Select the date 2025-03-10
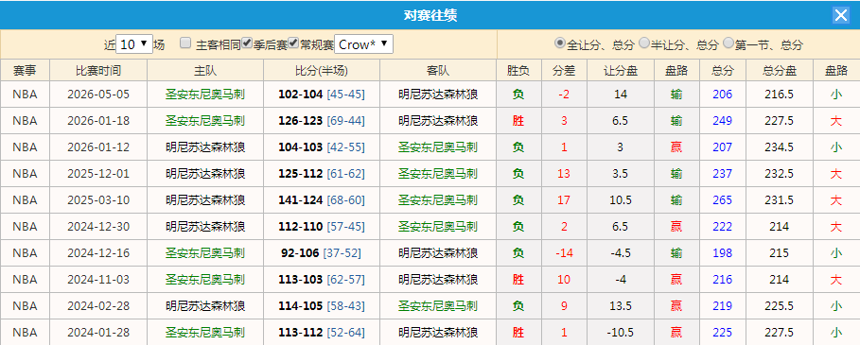860x345 pixels. (x=98, y=199)
